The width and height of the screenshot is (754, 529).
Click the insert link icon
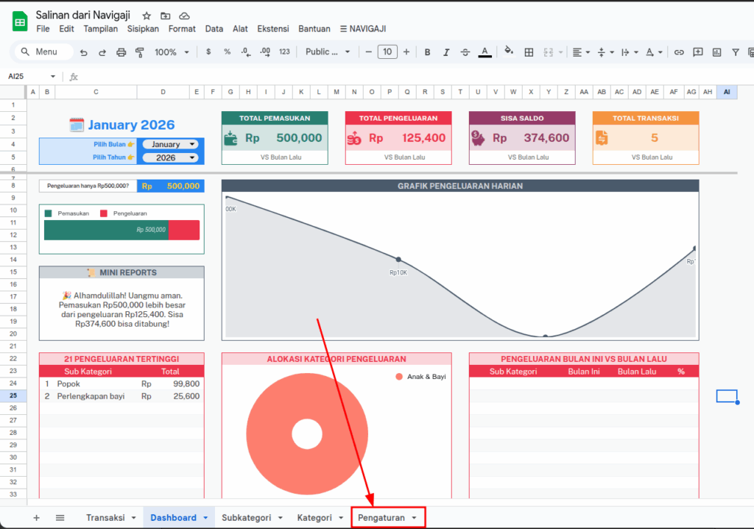[x=679, y=52]
